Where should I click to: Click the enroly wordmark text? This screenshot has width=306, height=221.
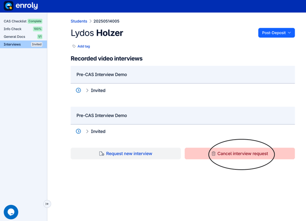26,5
